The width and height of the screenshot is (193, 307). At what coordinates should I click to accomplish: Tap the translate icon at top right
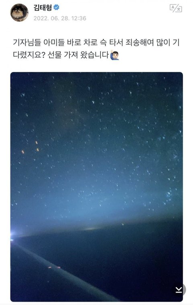pos(176,8)
